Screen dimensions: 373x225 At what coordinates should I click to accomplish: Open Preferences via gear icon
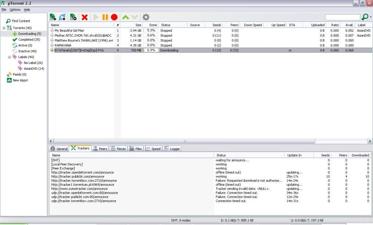pyautogui.click(x=146, y=17)
